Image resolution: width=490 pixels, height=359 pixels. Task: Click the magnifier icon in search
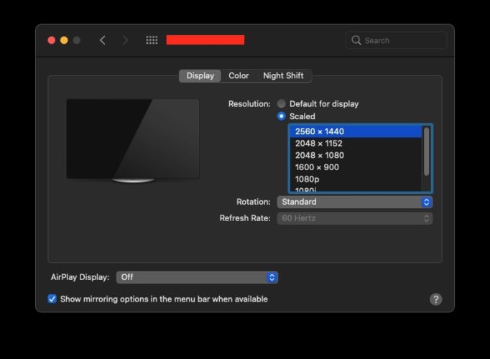point(356,40)
